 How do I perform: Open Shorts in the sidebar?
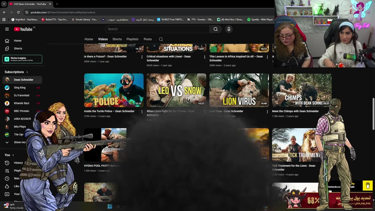(x=22, y=48)
